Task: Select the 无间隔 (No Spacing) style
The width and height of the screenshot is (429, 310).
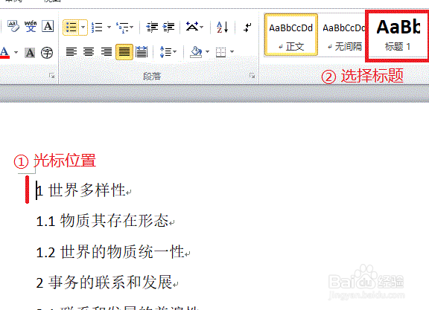Action: coord(343,35)
